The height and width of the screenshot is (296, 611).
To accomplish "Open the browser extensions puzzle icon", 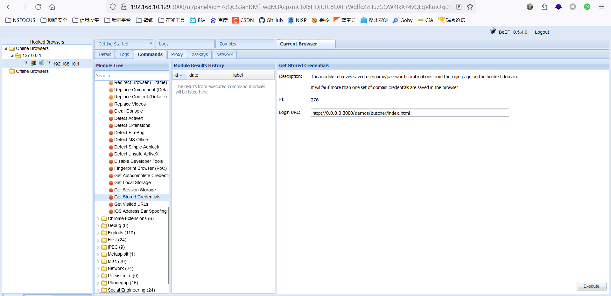I will pyautogui.click(x=544, y=7).
